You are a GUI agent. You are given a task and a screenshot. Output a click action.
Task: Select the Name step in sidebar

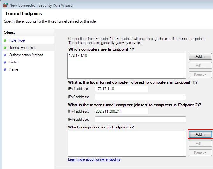13,69
